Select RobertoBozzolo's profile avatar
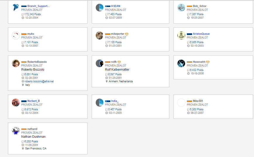 click(x=16, y=63)
